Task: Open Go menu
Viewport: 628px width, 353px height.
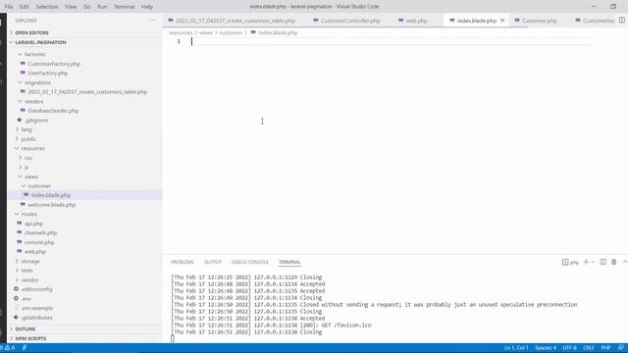Action: pos(87,7)
